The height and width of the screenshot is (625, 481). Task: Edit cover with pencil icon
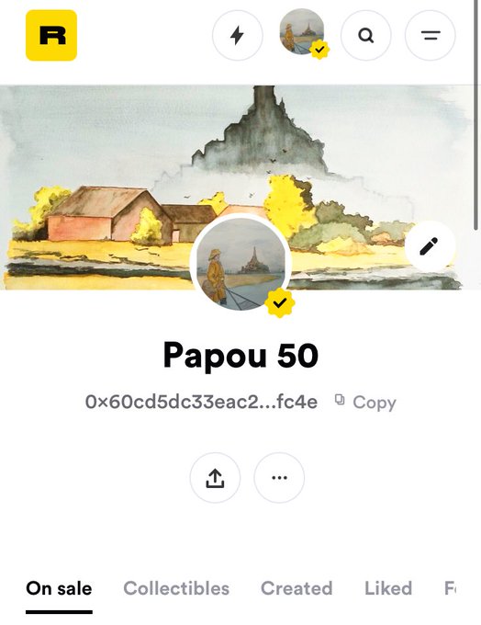coord(430,246)
